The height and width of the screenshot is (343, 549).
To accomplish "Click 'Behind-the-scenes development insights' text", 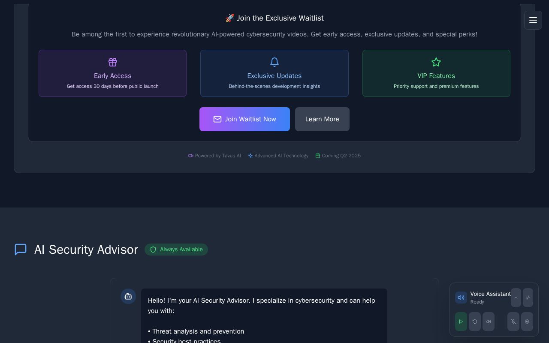I will [x=274, y=86].
